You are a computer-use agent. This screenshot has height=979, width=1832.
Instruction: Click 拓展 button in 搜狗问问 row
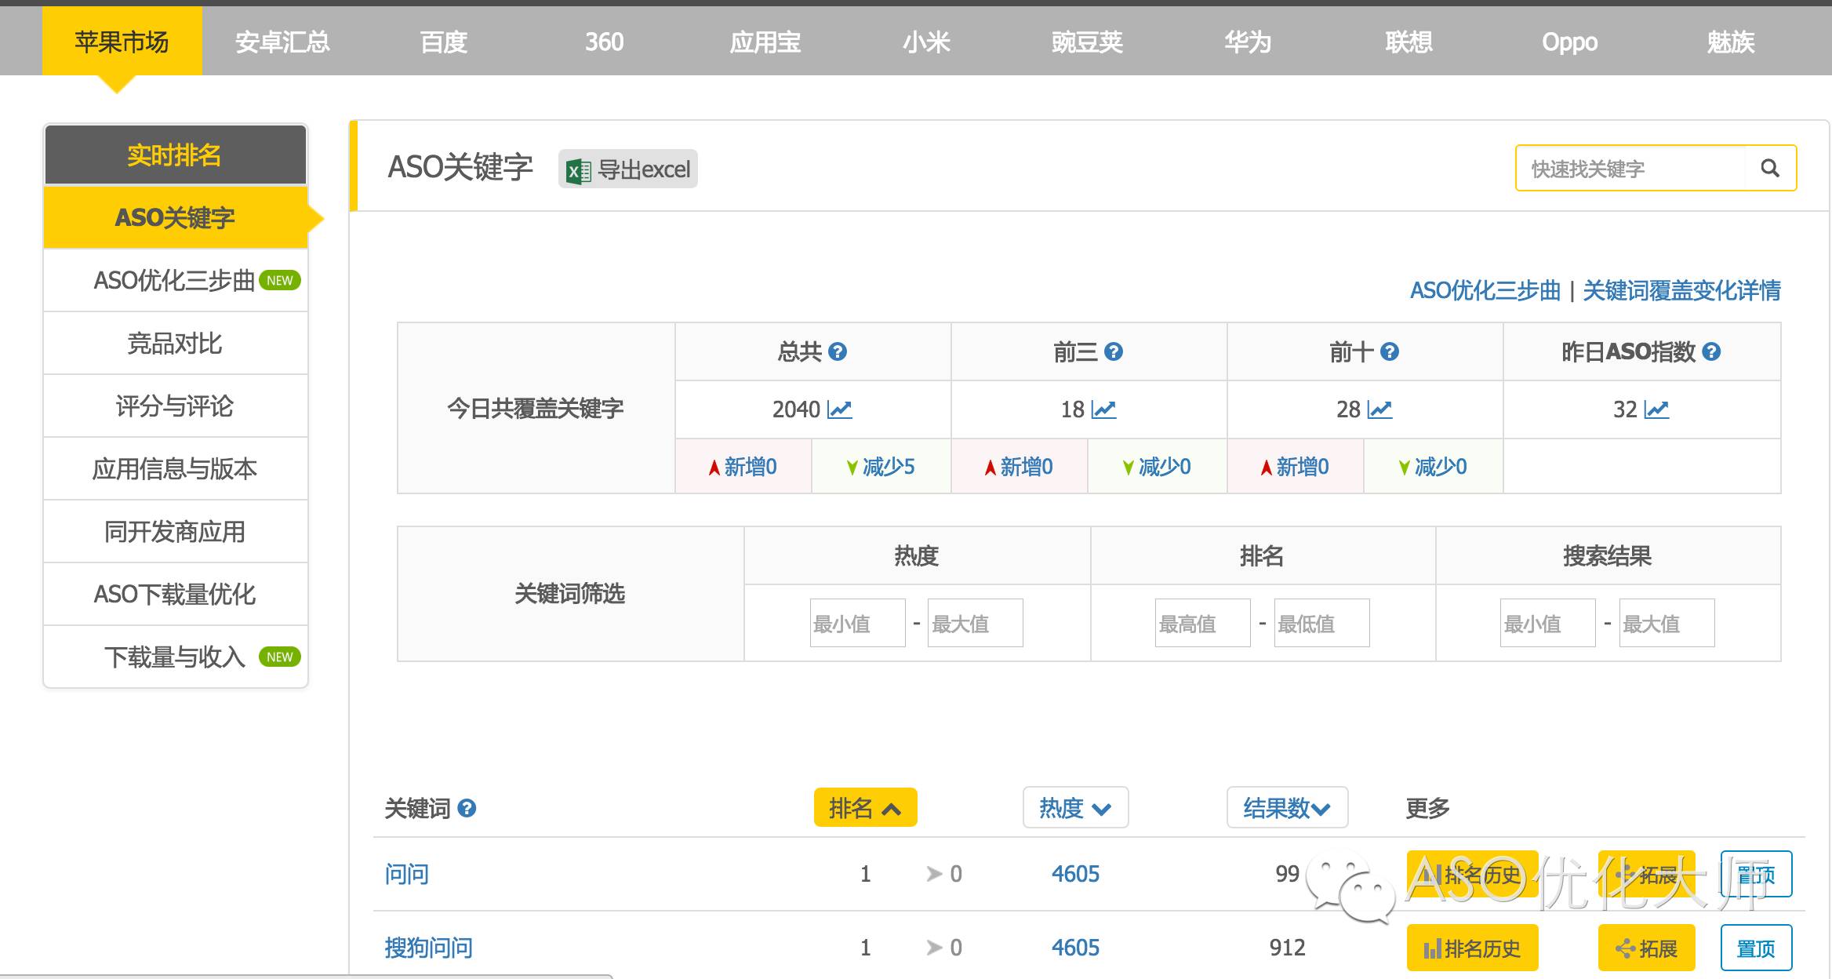click(x=1647, y=948)
